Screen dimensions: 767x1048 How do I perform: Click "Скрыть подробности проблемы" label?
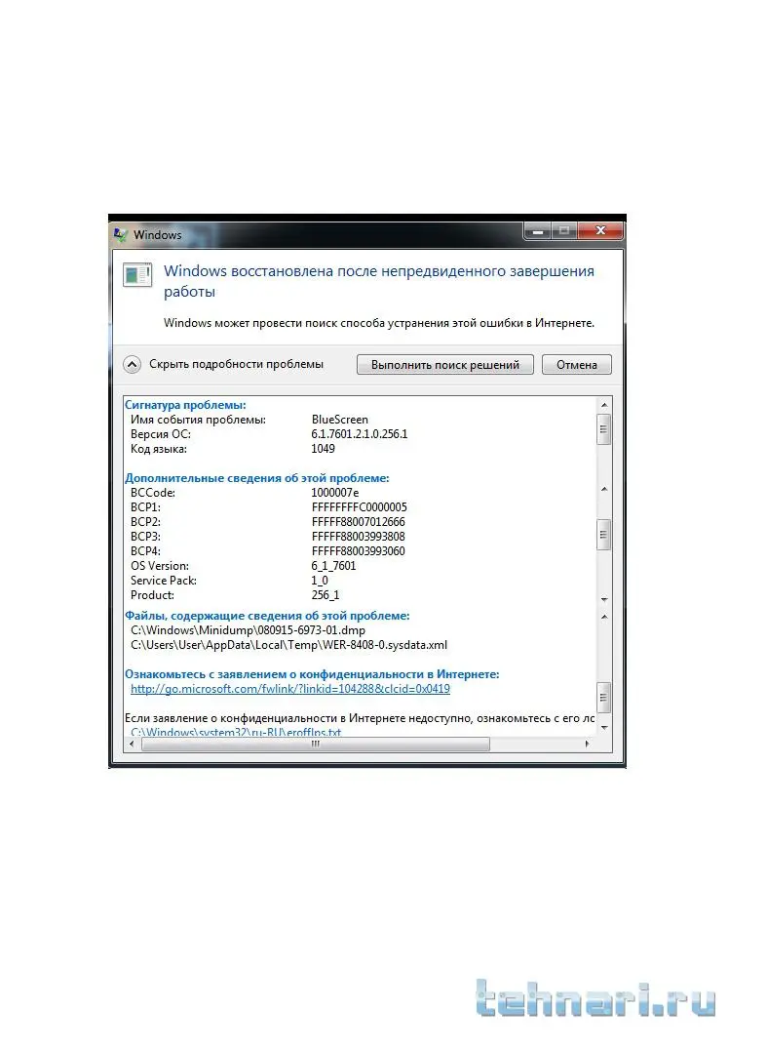point(236,364)
